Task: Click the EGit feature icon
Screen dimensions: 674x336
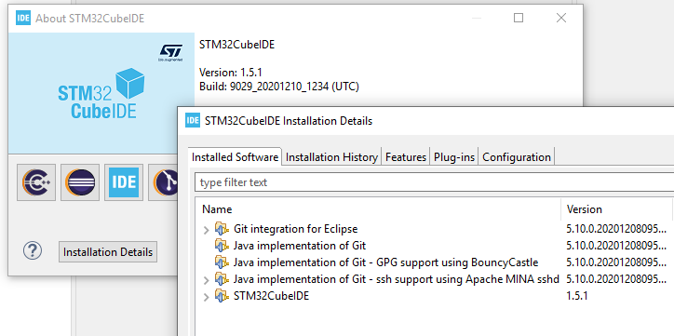Action: [x=164, y=182]
